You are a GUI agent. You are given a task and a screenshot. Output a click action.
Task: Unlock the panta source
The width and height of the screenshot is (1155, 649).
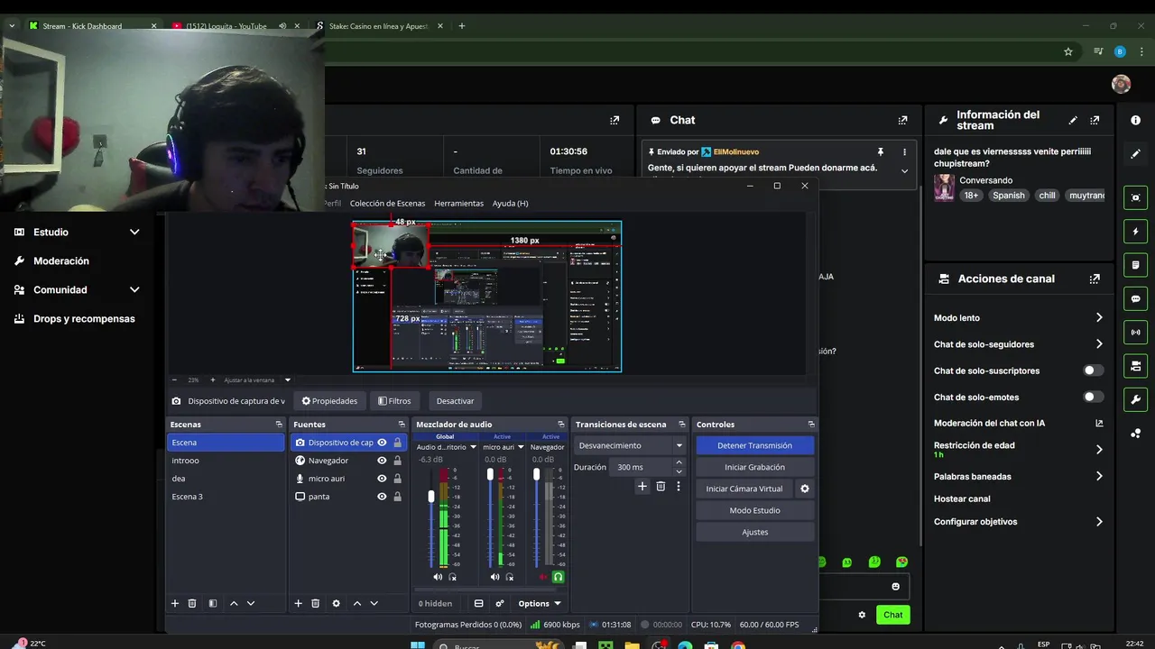[397, 497]
